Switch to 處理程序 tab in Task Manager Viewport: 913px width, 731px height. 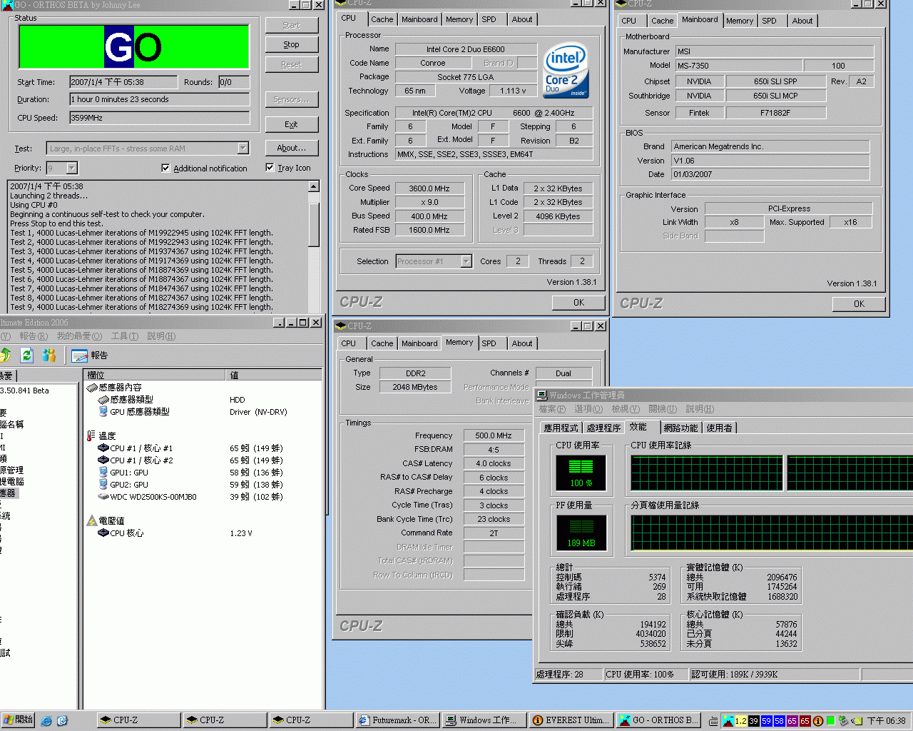click(603, 428)
